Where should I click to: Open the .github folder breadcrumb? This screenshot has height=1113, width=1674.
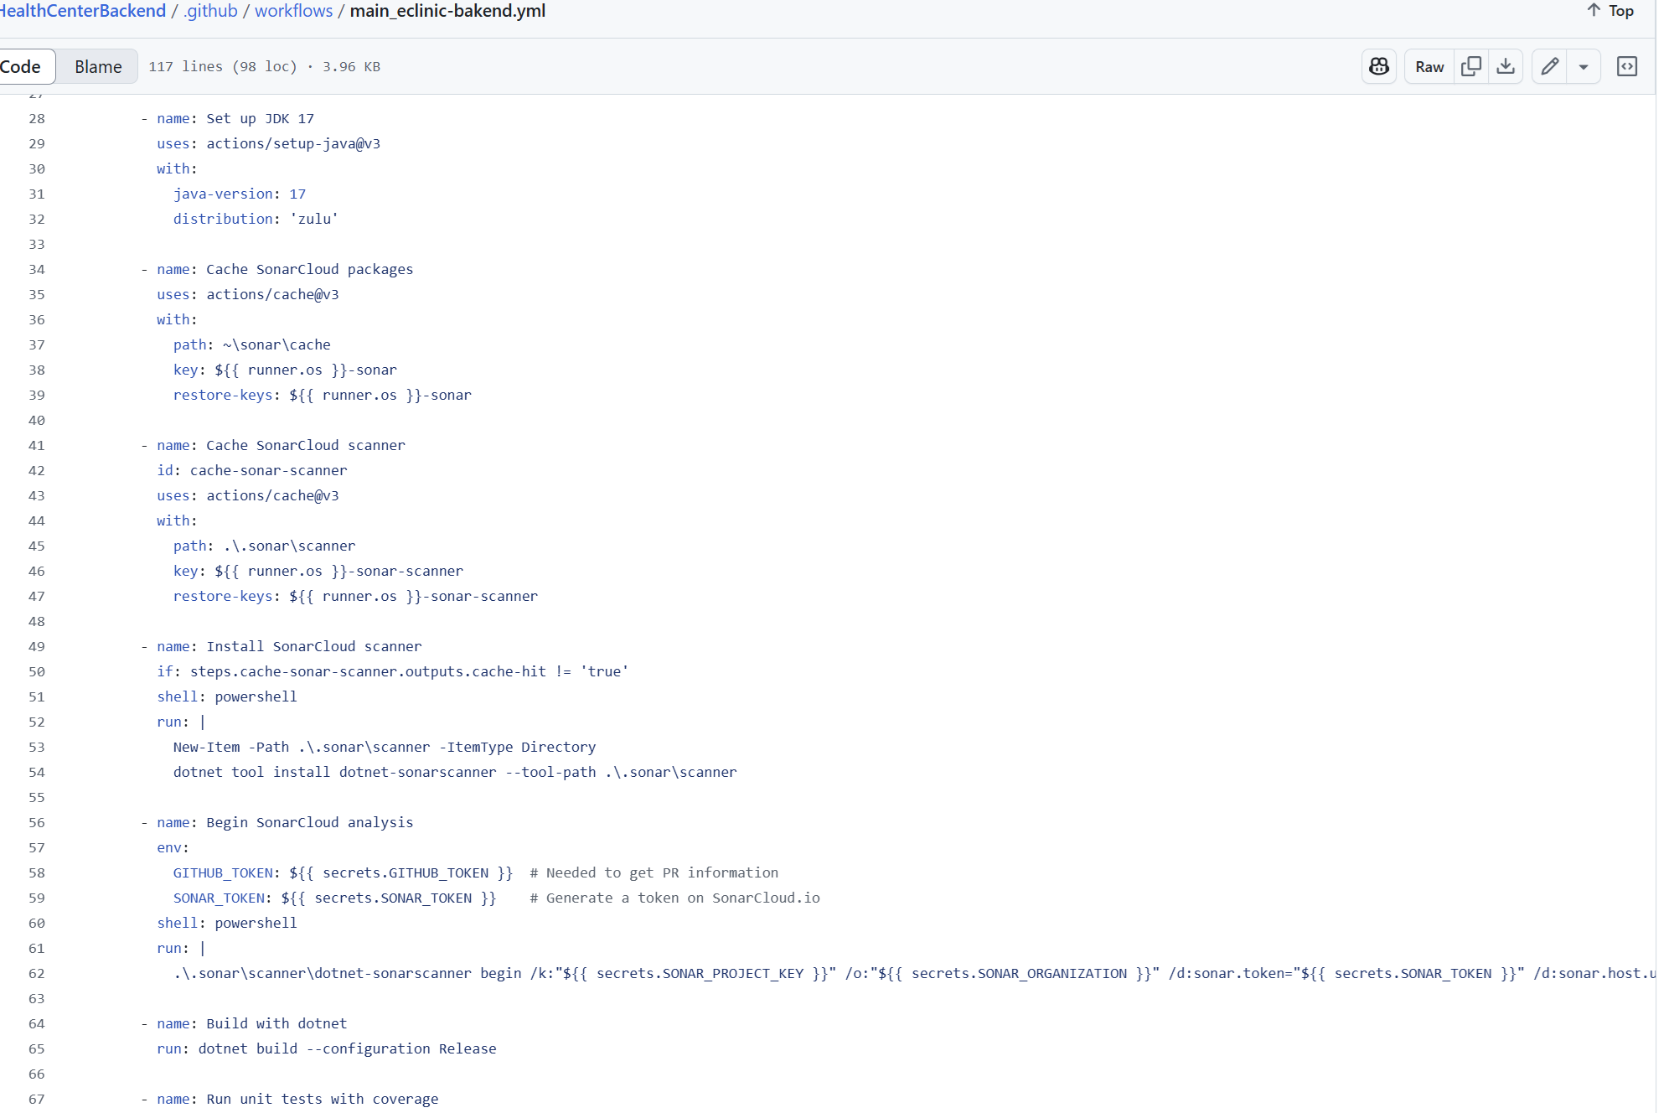point(210,11)
